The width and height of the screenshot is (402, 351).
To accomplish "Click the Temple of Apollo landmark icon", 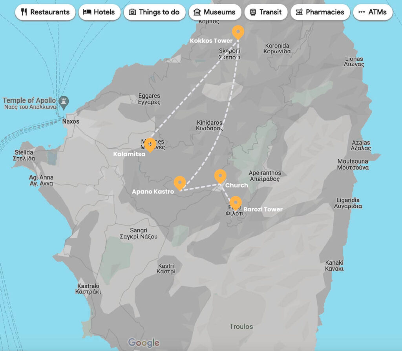I will [x=62, y=101].
